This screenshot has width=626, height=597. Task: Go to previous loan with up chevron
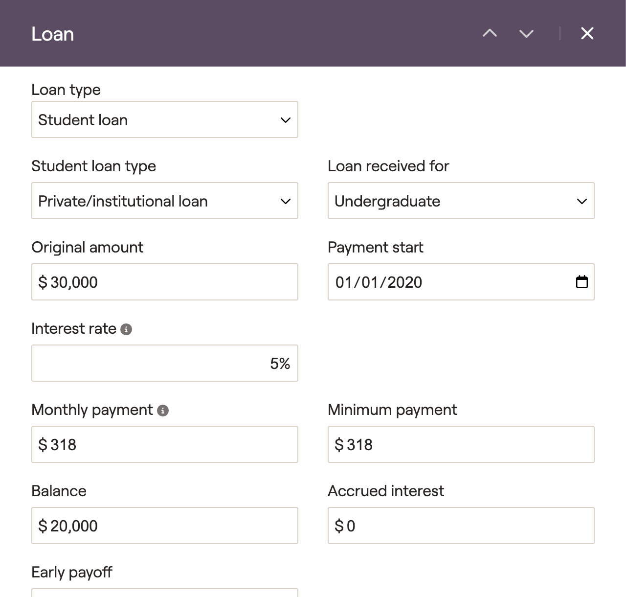click(x=490, y=33)
